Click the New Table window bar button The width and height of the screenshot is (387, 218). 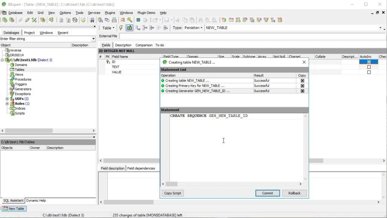click(14, 209)
